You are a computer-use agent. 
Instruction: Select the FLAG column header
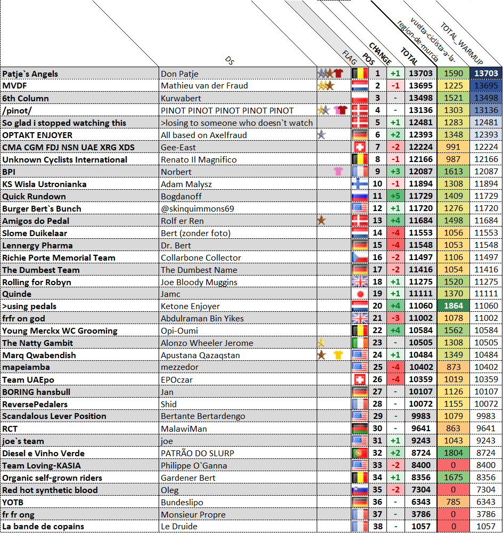click(x=349, y=58)
